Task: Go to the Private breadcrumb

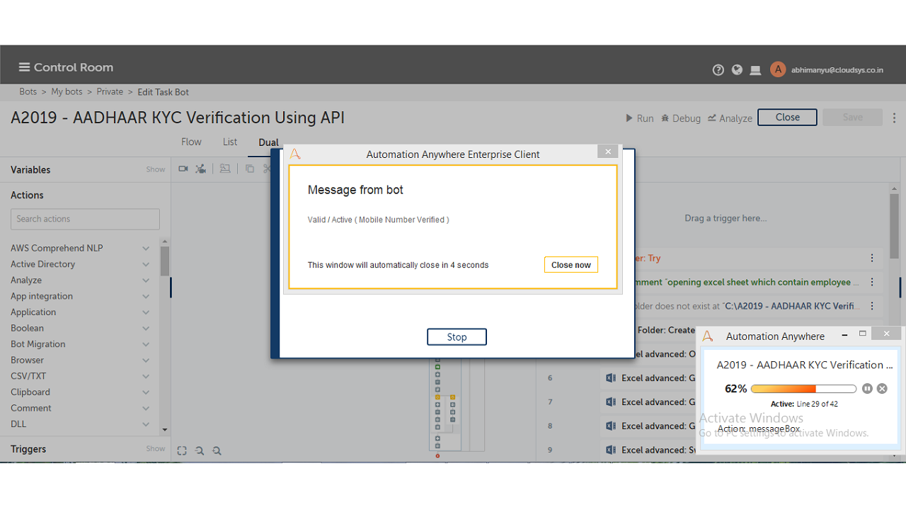Action: coord(110,92)
